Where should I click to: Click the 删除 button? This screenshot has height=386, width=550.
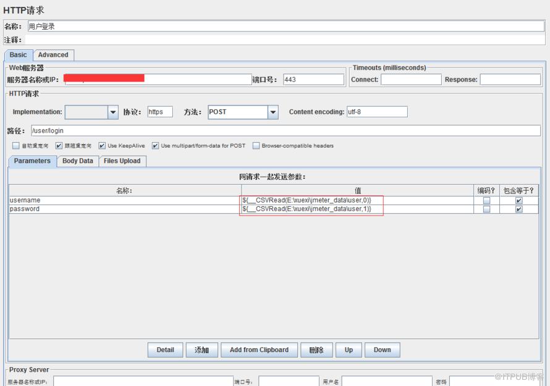point(316,350)
